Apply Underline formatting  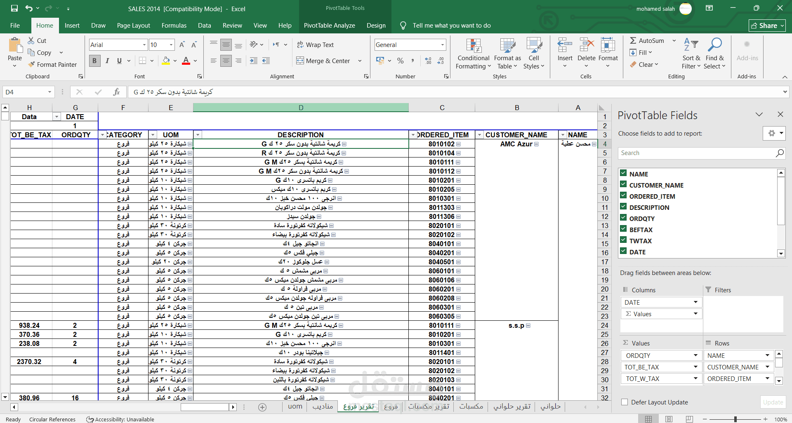pyautogui.click(x=119, y=61)
